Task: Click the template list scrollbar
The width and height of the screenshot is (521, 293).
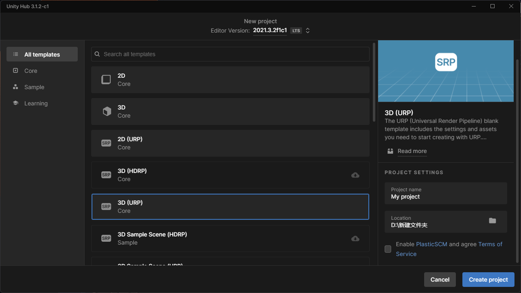Action: (374, 82)
